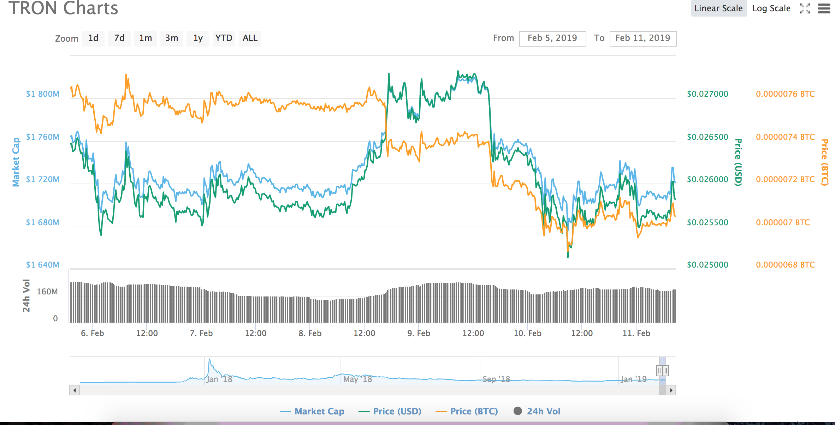
Task: Click the navigator scroll right arrow
Action: [671, 390]
